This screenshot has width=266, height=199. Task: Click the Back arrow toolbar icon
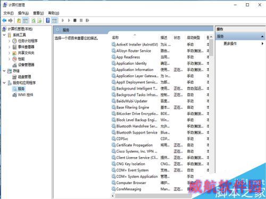pos(4,21)
